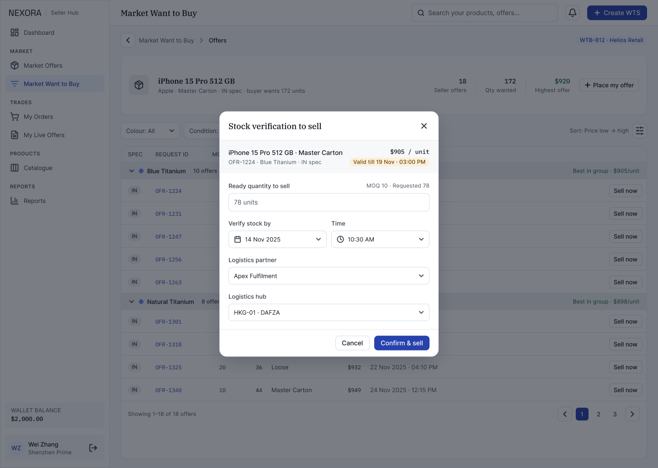
Task: Open offer OFR-1318 link
Action: point(169,345)
